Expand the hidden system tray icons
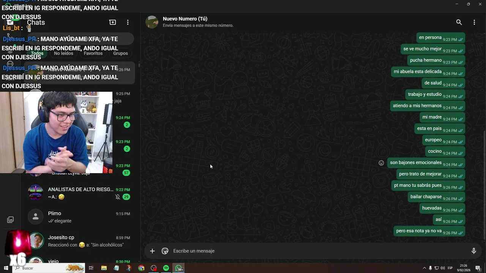486x273 pixels. pos(424,268)
